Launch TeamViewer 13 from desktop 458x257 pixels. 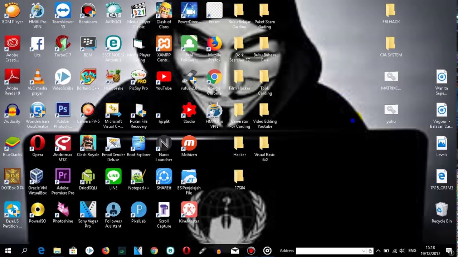63,16
